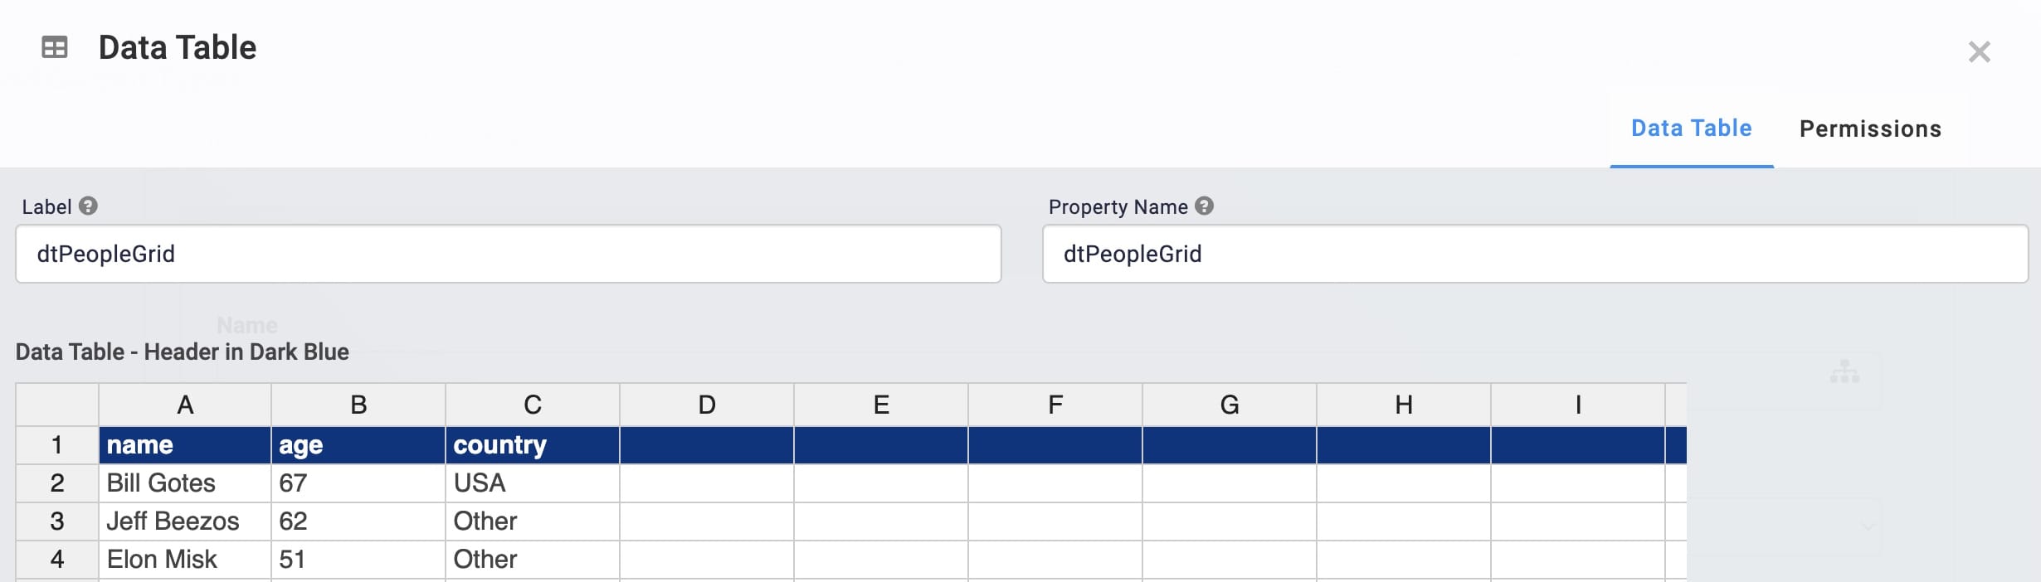Click the 'name' header cell

point(185,445)
